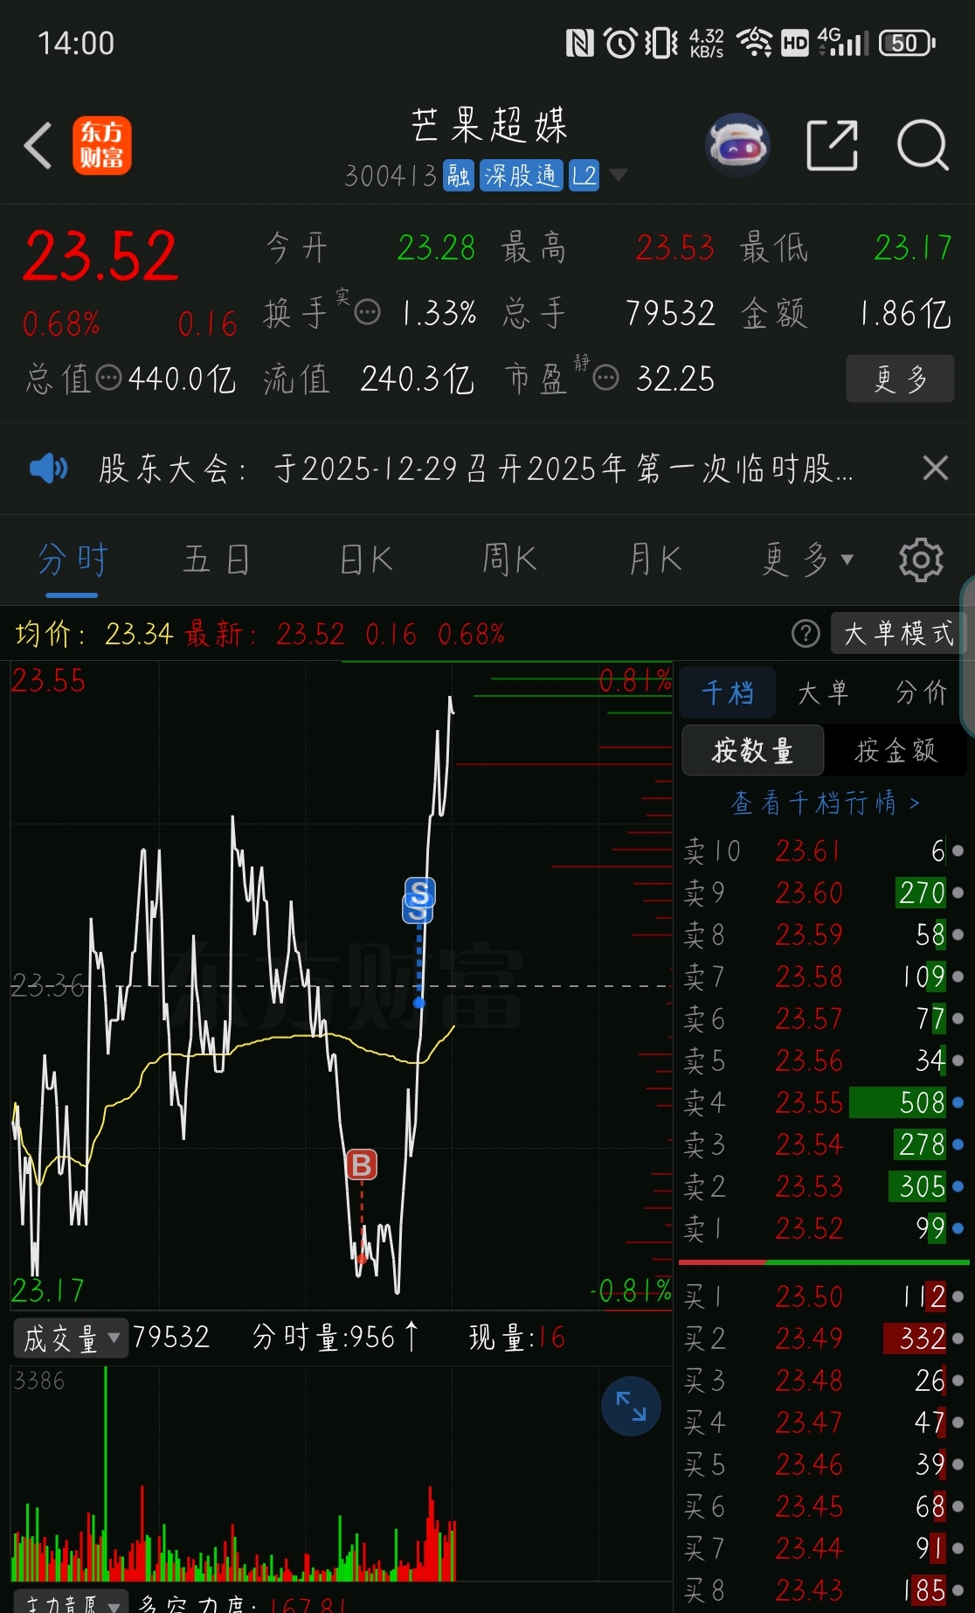Dismiss the 股东大会 announcement banner
The image size is (975, 1613).
tap(936, 469)
